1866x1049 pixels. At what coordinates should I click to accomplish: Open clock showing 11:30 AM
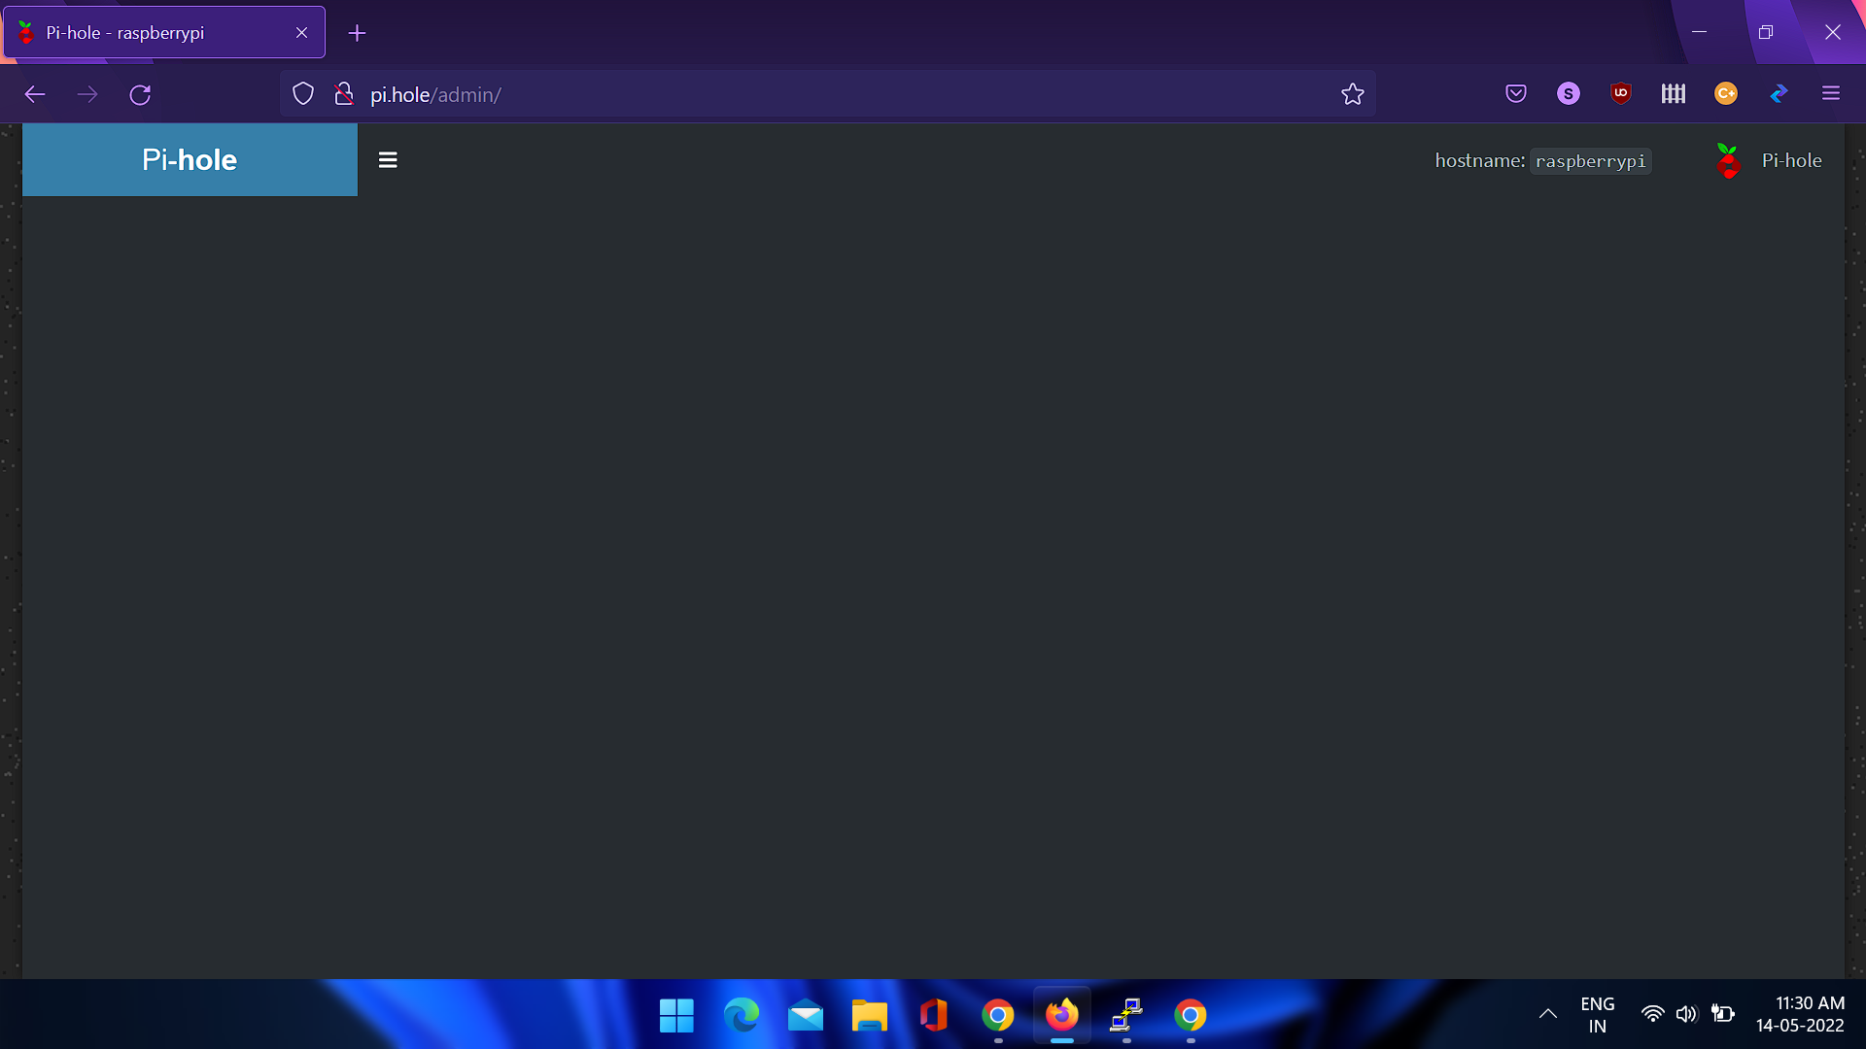(x=1800, y=1015)
